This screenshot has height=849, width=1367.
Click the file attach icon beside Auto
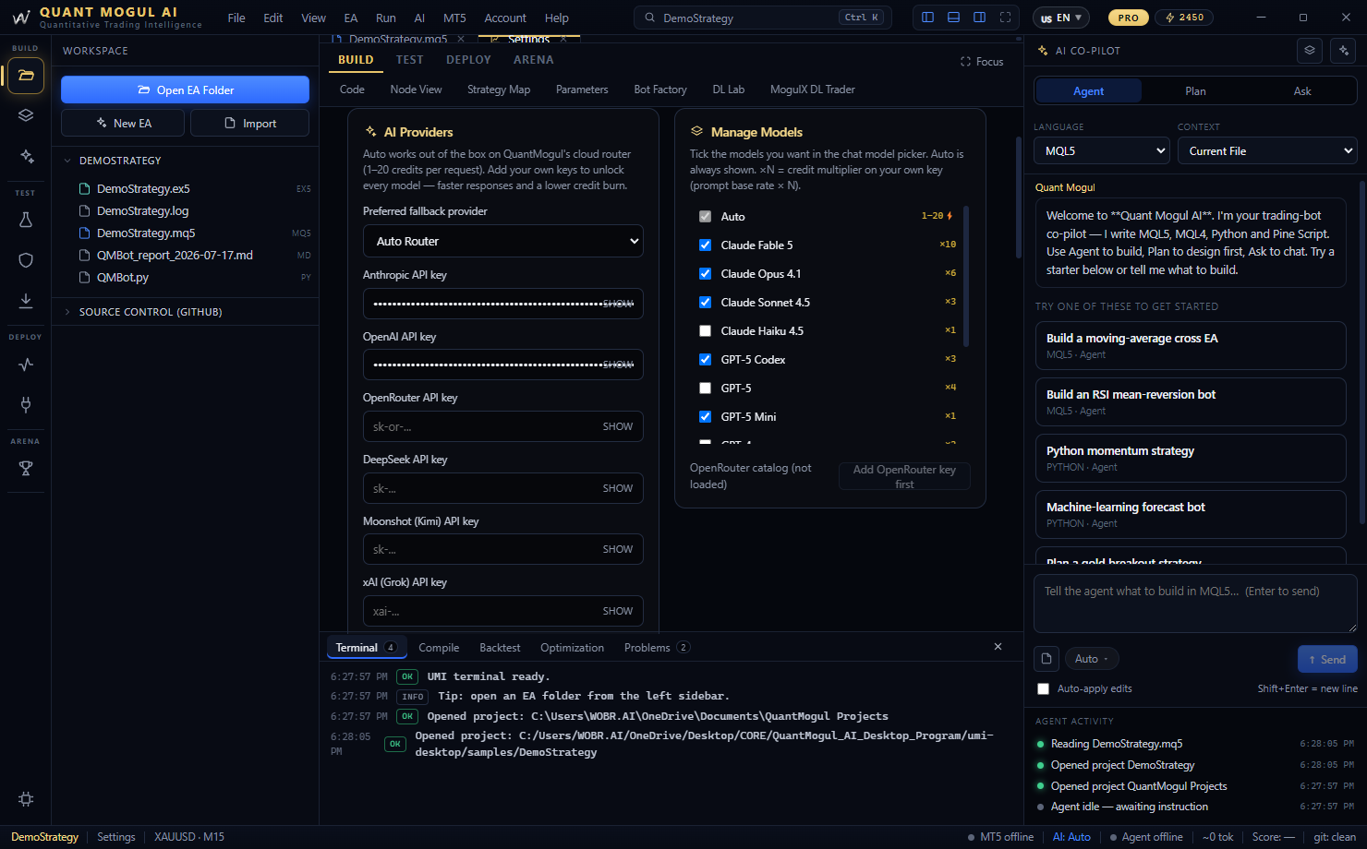(1046, 659)
